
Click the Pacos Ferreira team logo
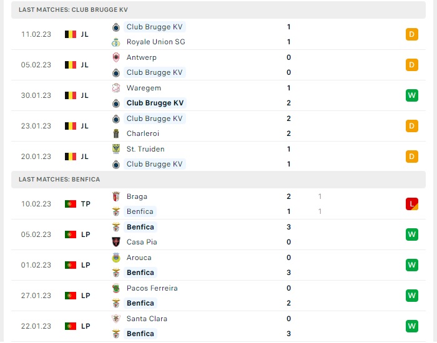(116, 288)
